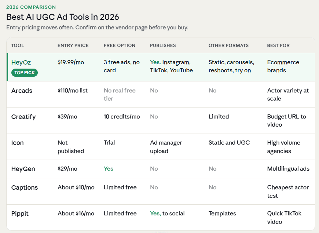This screenshot has height=233, width=319.
Task: Click the TOP PICK badge
Action: (x=25, y=73)
